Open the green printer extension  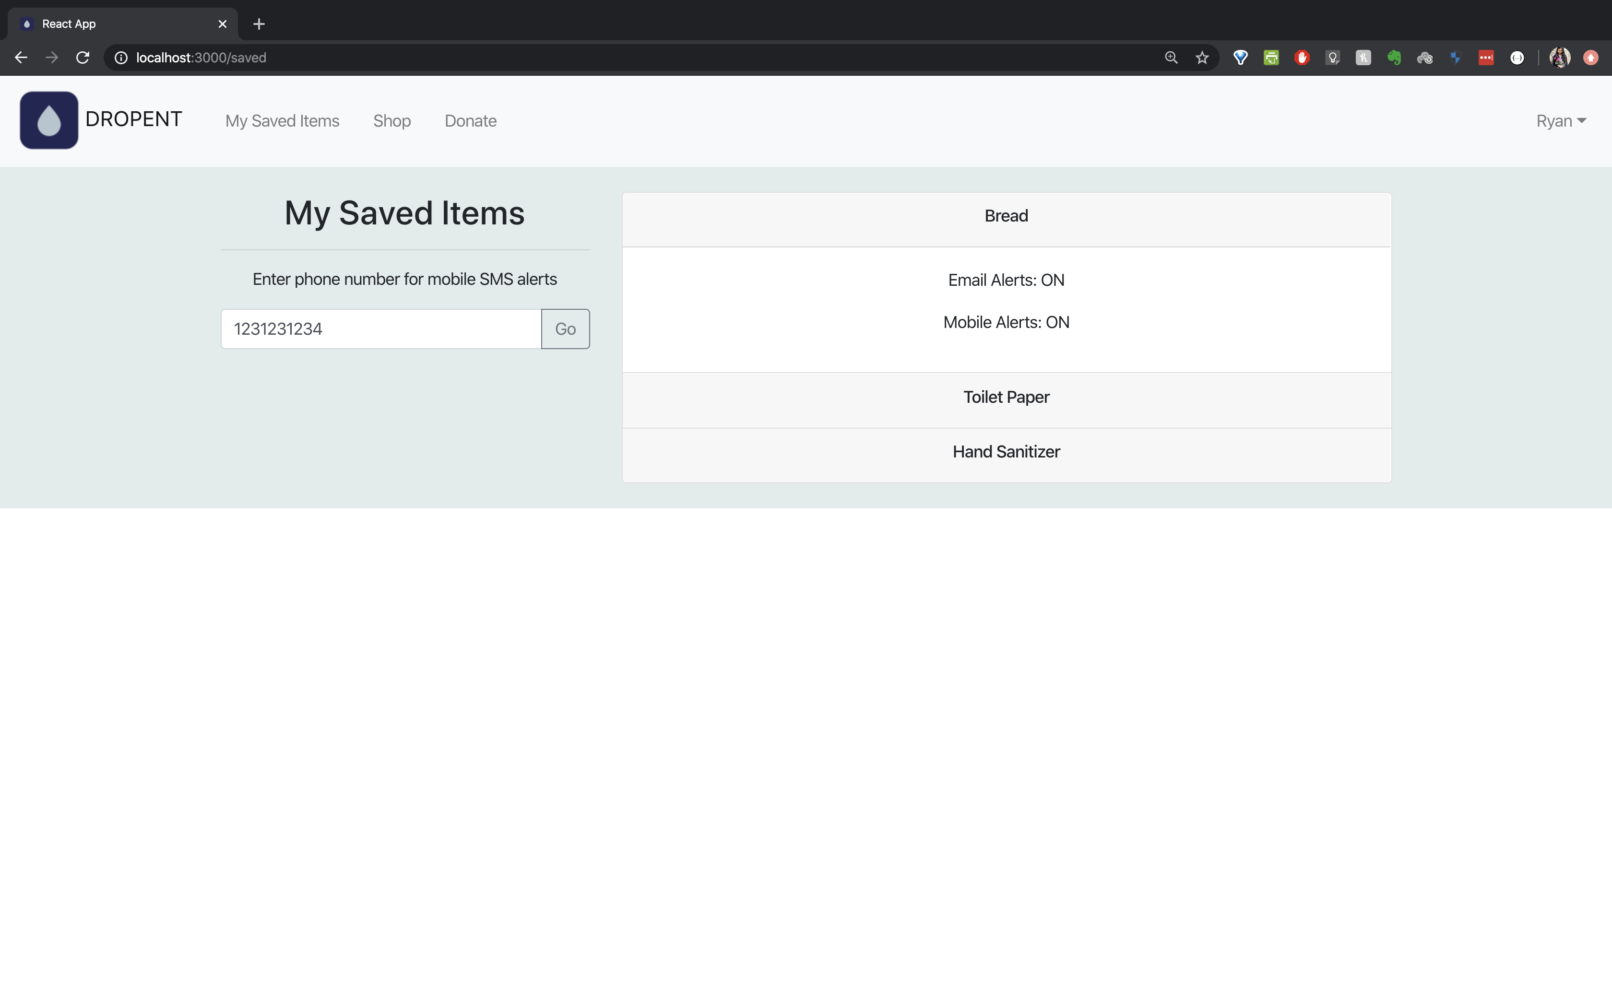1271,58
